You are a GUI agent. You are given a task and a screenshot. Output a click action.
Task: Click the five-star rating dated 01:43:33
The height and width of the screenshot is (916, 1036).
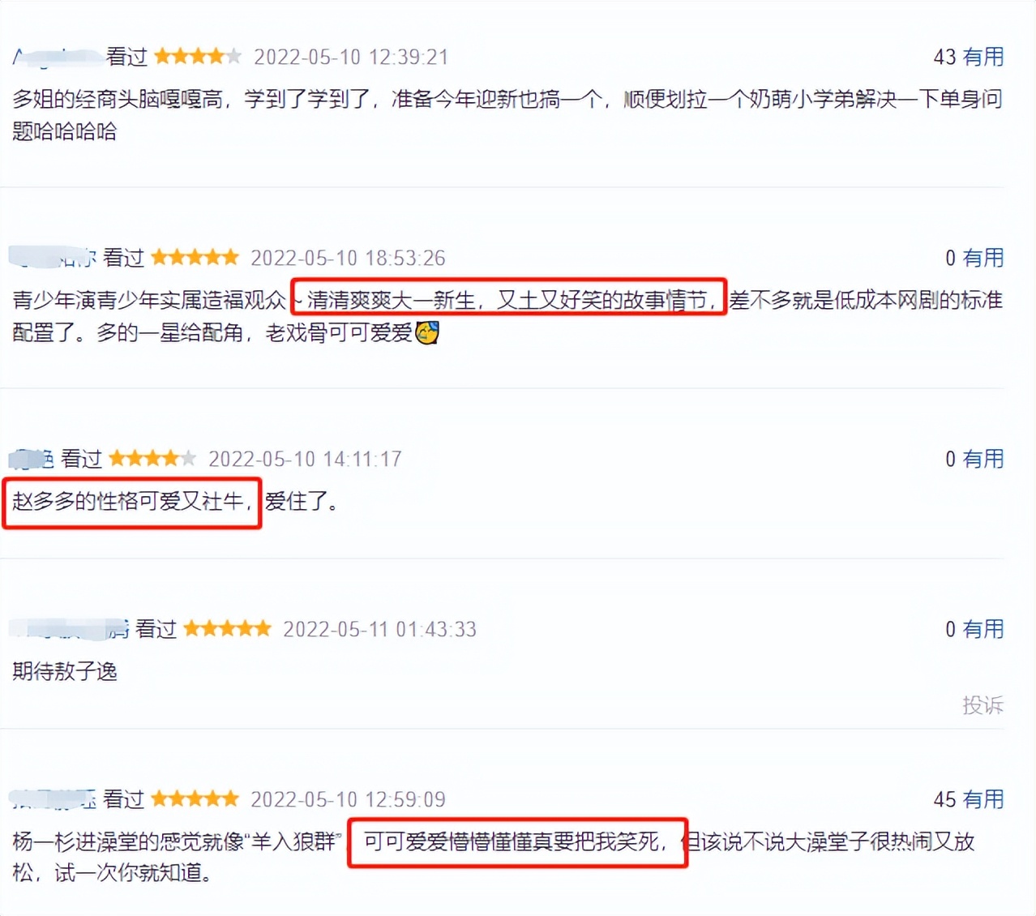[x=227, y=629]
